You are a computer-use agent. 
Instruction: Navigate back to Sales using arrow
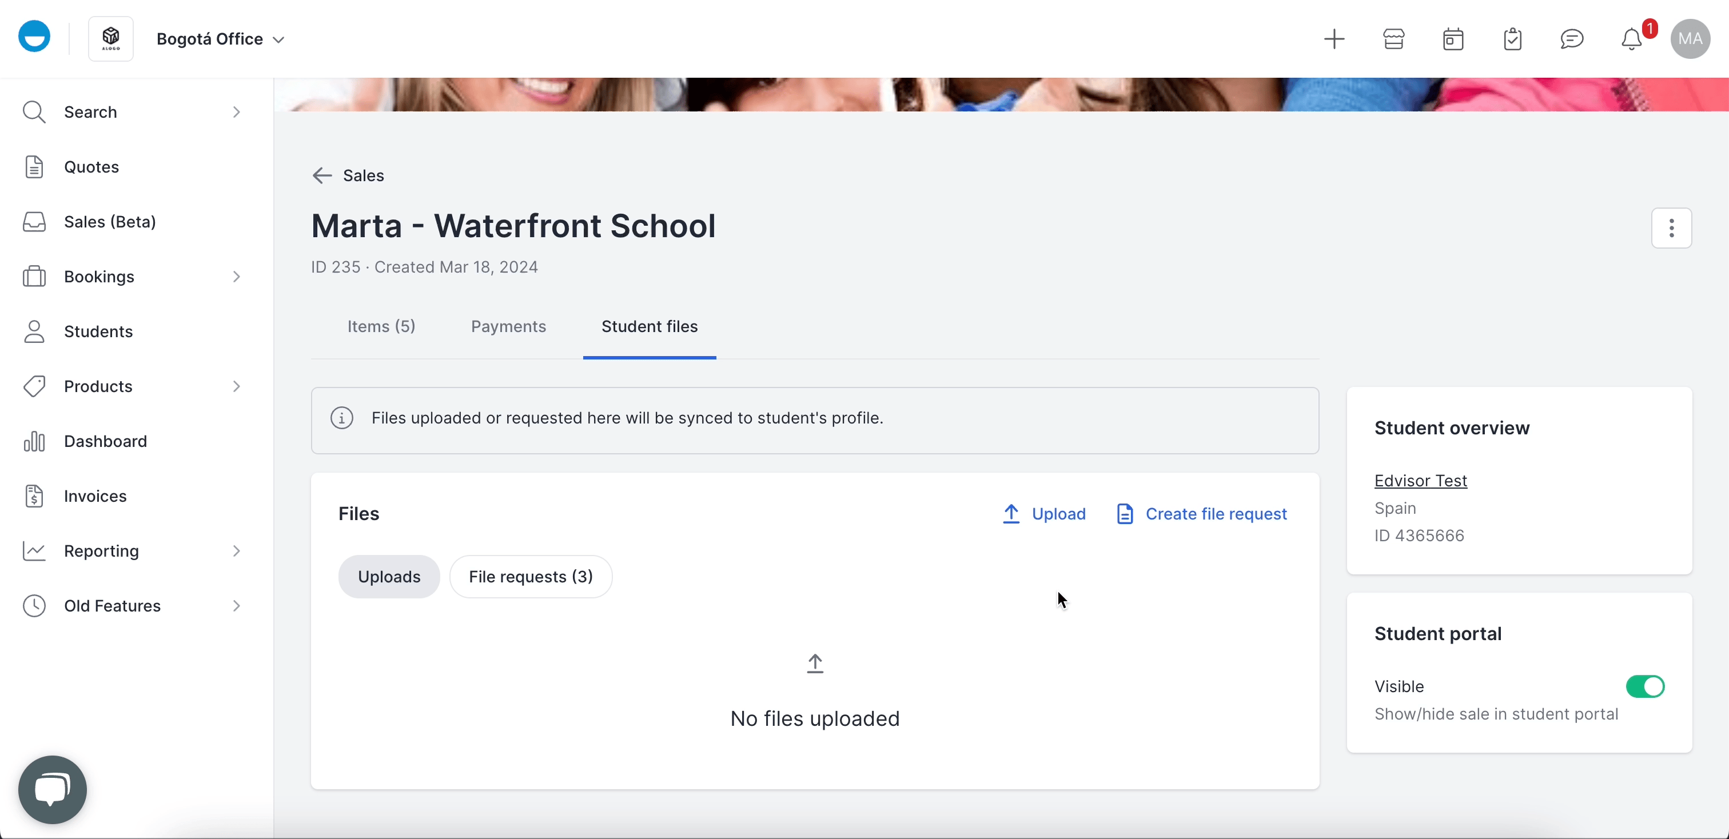(x=321, y=175)
